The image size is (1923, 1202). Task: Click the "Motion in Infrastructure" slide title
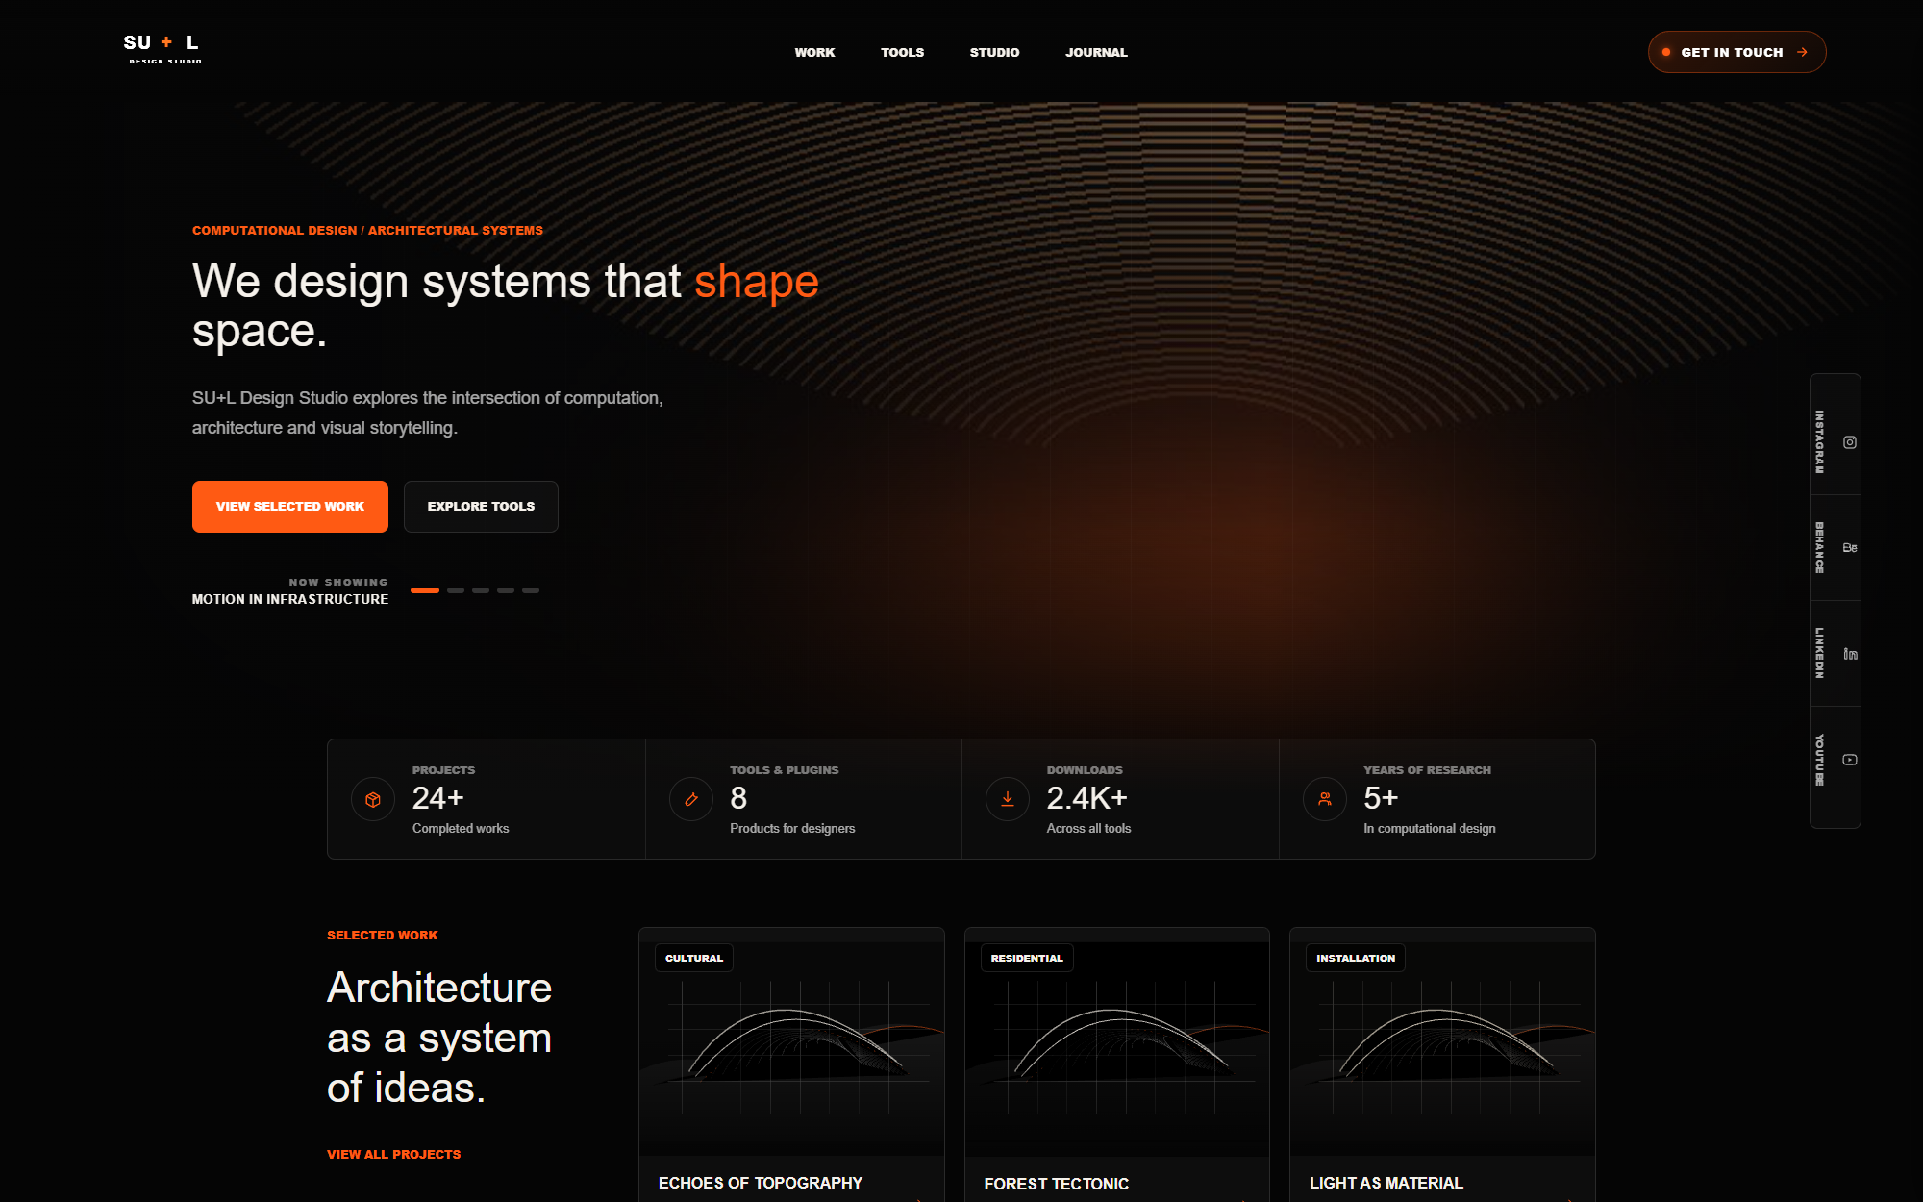click(290, 599)
